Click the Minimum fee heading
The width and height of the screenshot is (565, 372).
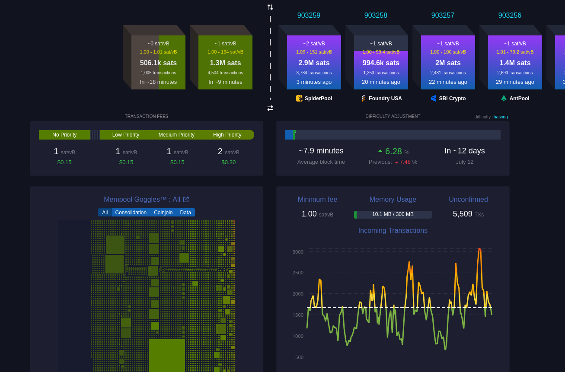coord(317,199)
